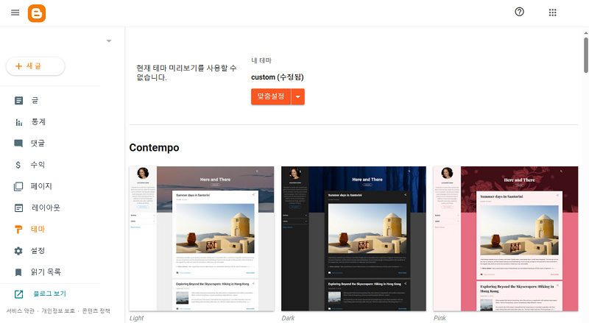
Task: Click the 읽기 목록 bookmark icon
Action: pyautogui.click(x=18, y=272)
